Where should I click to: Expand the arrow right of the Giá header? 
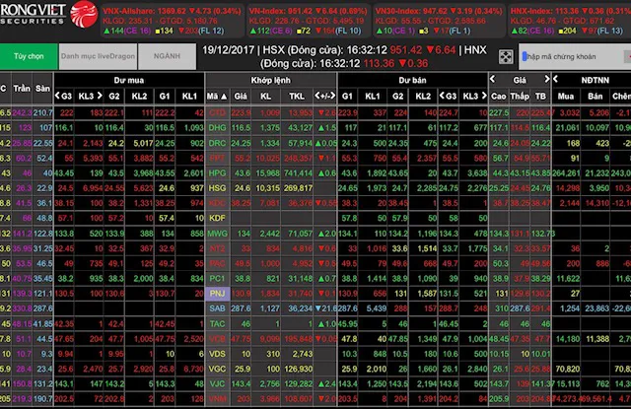(x=545, y=76)
